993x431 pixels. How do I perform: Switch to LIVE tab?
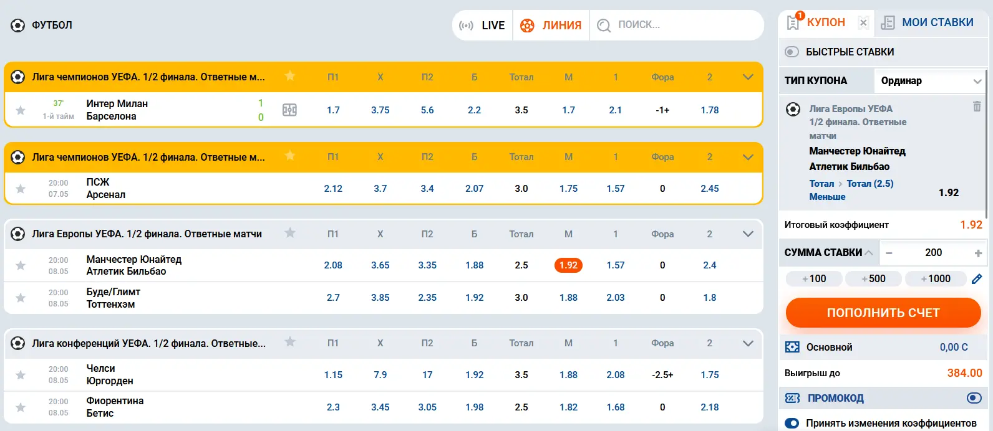[482, 26]
